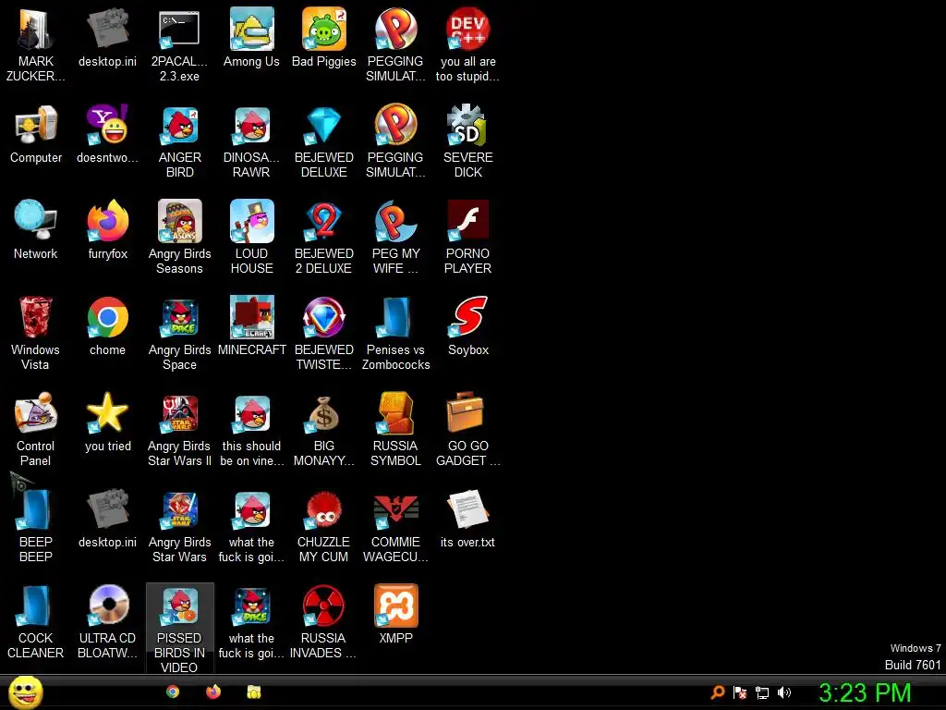Select the Network icon
This screenshot has width=946, height=710.
(36, 230)
